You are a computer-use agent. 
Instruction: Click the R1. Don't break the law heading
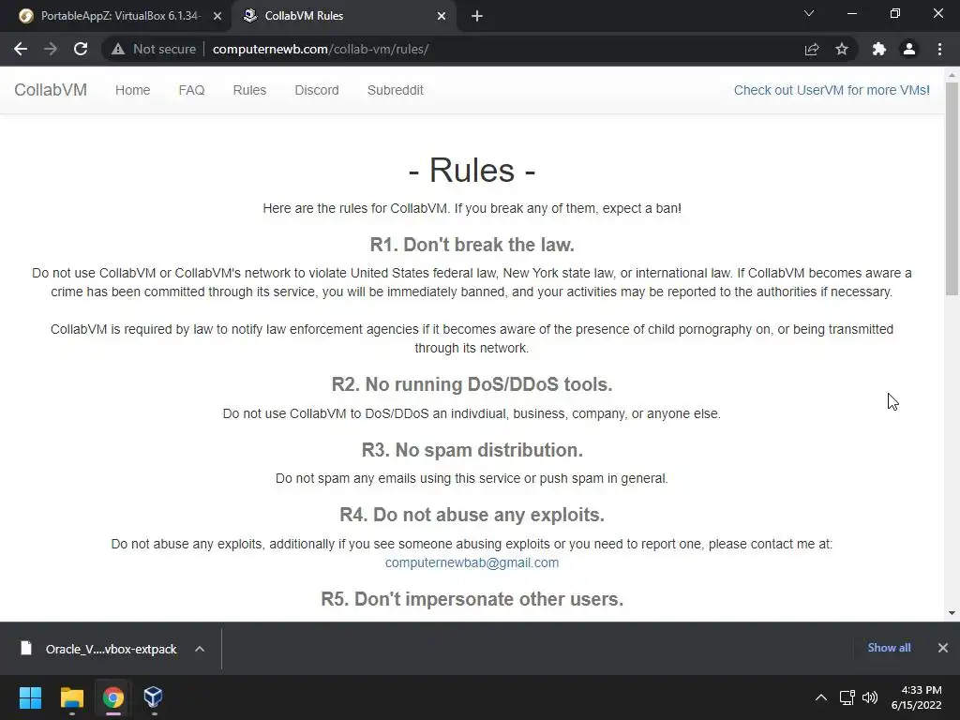click(x=472, y=245)
